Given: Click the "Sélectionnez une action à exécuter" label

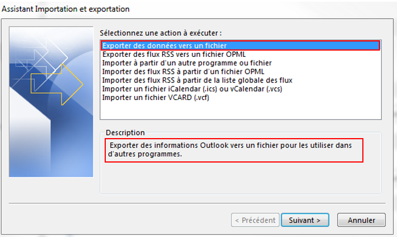Looking at the screenshot, I should (160, 33).
